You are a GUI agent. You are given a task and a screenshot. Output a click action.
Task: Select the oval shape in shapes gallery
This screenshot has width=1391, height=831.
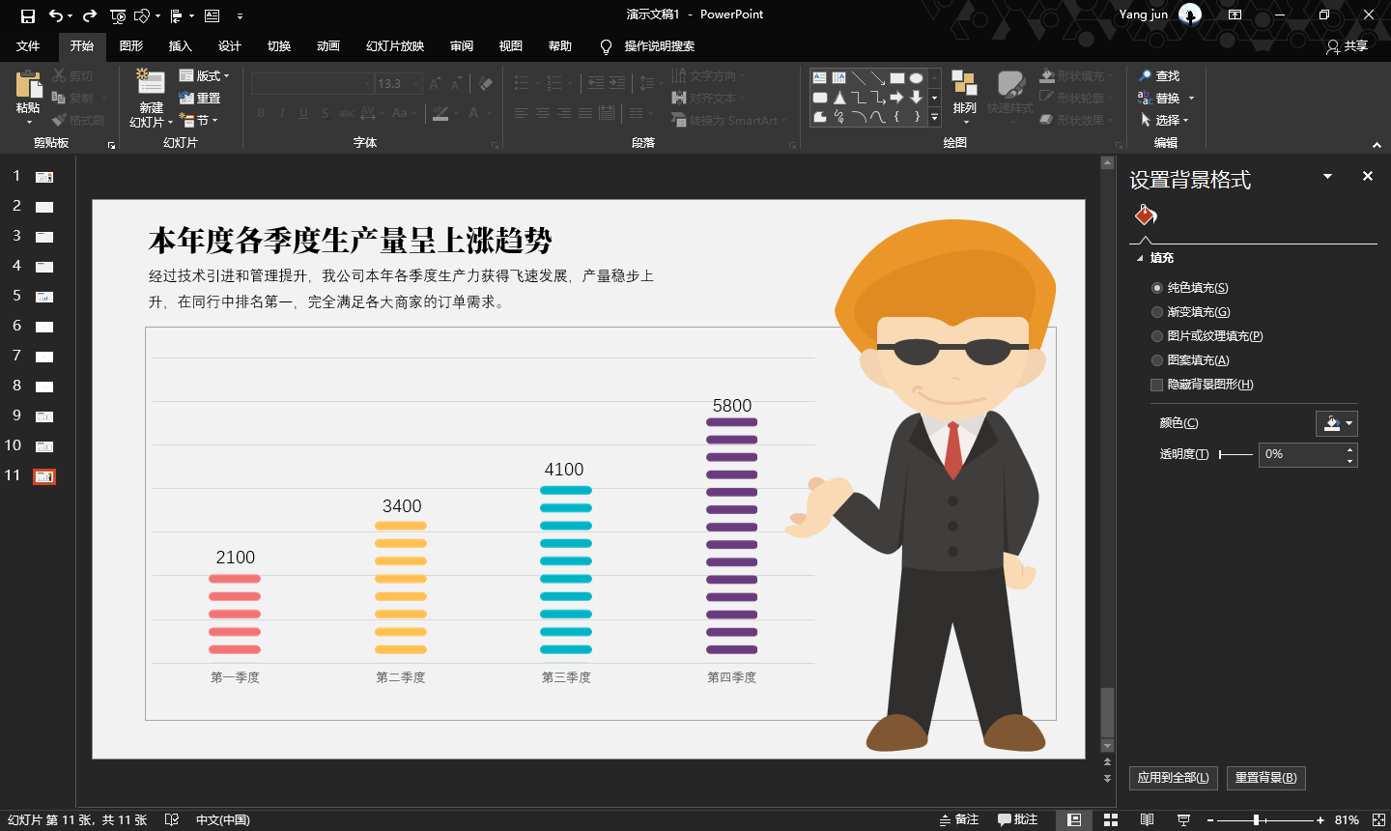pos(916,78)
